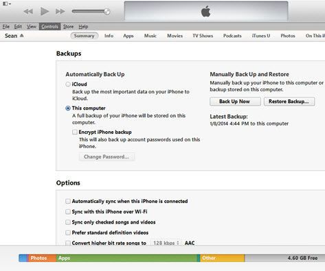
Task: Select the iCloud backup radio button
Action: coord(68,84)
